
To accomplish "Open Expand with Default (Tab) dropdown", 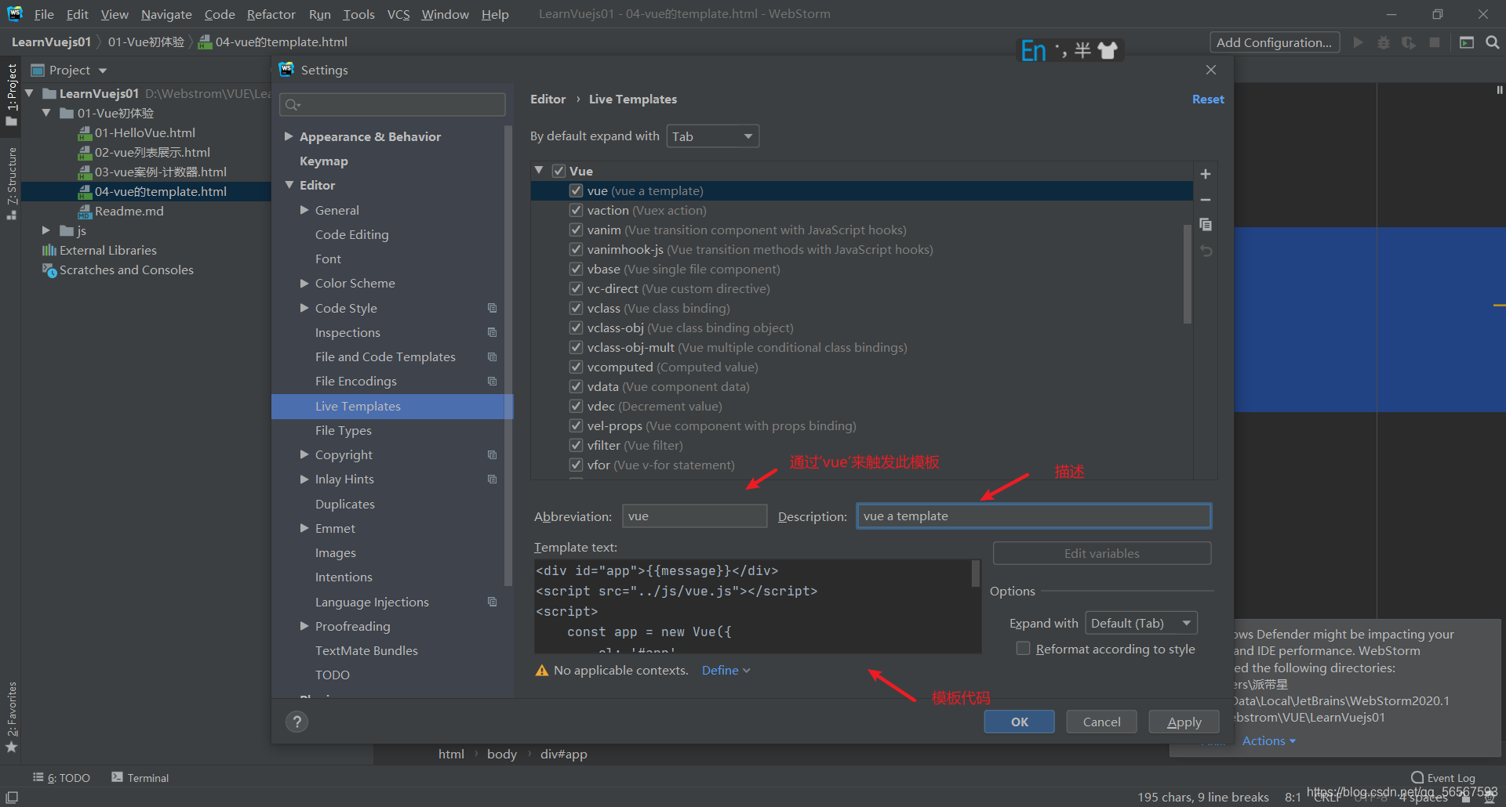I will [x=1140, y=623].
